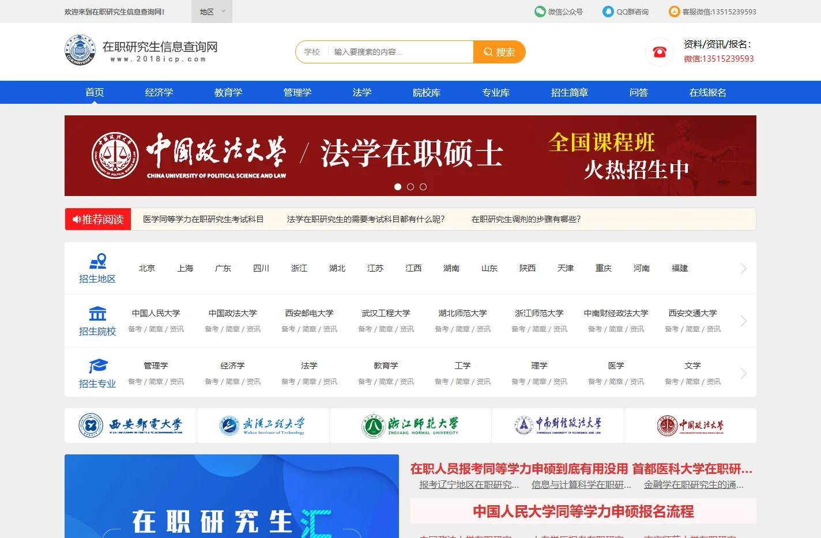Click the WeChat public account icon

540,12
